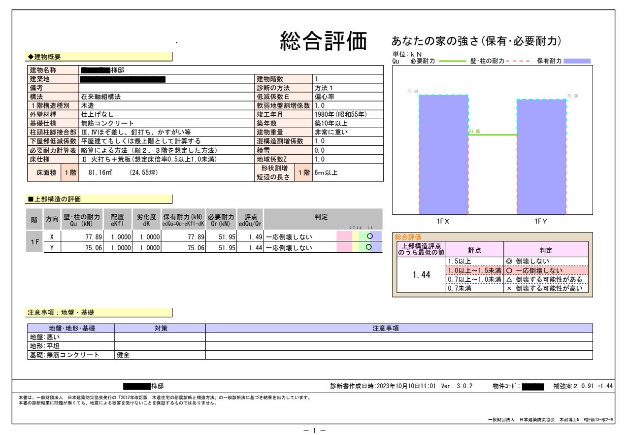Click the 6m以上 short side length value
This screenshot has height=435, width=627.
pos(326,173)
